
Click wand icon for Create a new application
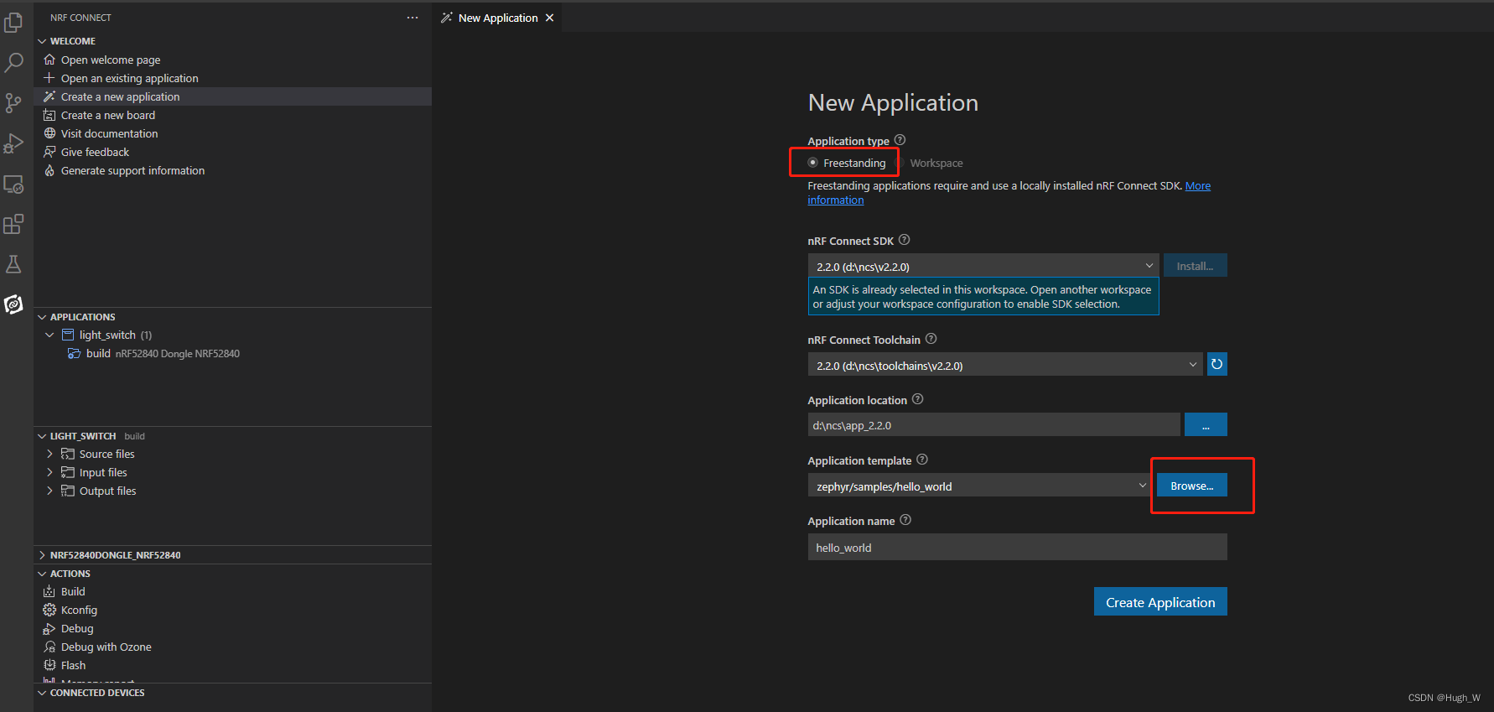(x=49, y=96)
